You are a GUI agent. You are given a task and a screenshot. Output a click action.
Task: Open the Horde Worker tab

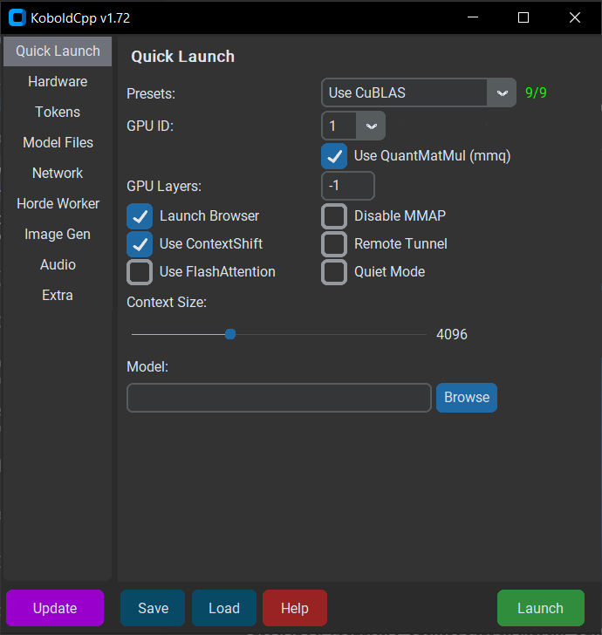(58, 204)
